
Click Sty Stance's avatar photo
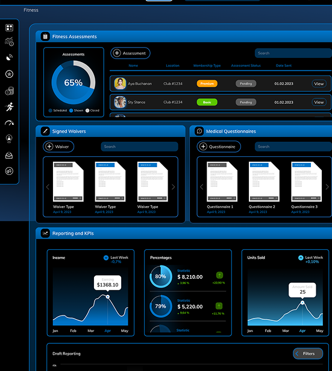[x=120, y=102]
